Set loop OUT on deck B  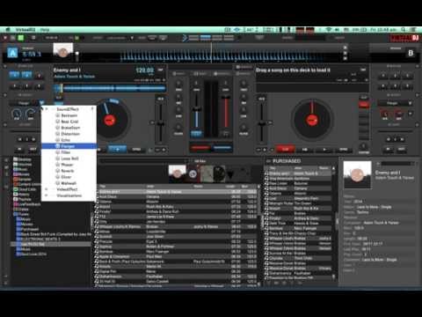coord(402,150)
